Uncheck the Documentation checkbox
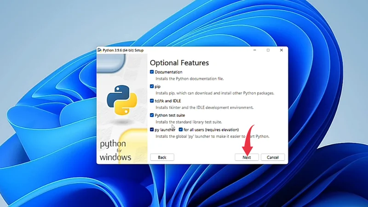This screenshot has width=368, height=207. coord(152,72)
